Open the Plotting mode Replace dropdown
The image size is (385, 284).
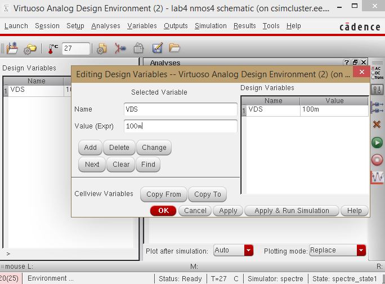(x=338, y=250)
